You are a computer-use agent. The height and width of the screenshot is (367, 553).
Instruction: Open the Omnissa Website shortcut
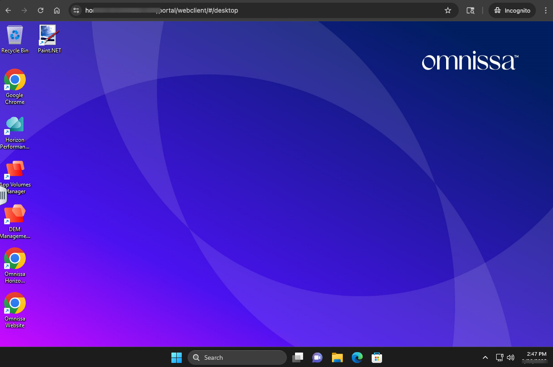click(15, 304)
